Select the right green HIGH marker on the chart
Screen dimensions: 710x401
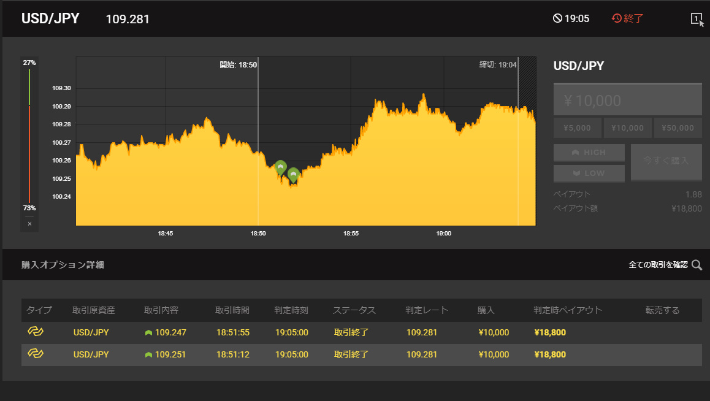click(294, 175)
